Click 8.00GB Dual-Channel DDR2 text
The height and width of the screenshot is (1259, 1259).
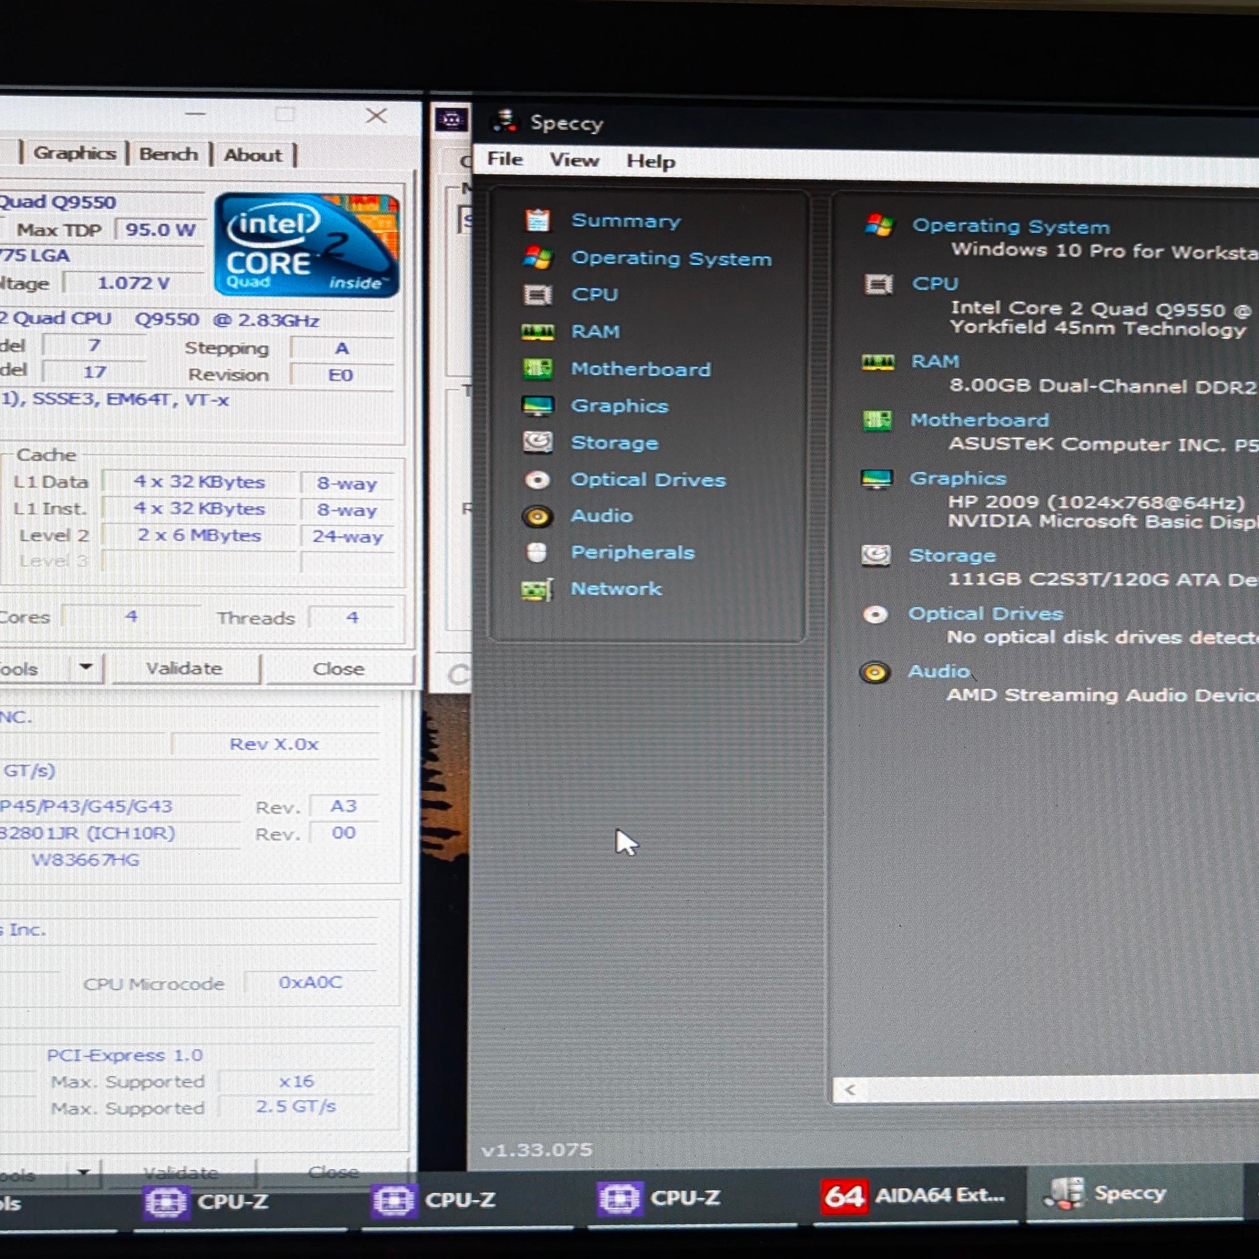[1103, 387]
